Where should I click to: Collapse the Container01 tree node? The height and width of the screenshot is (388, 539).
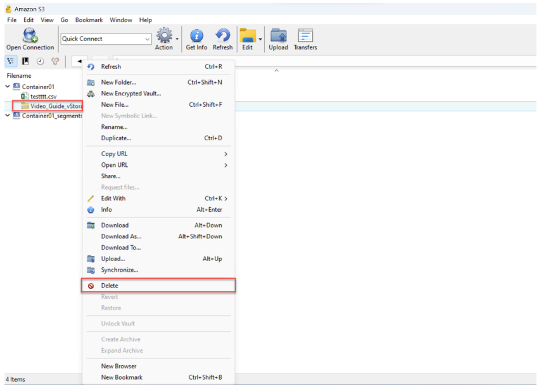pos(8,87)
